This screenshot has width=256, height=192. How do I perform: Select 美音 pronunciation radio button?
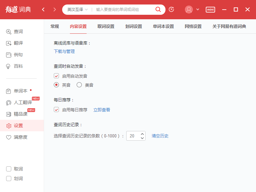point(79,85)
